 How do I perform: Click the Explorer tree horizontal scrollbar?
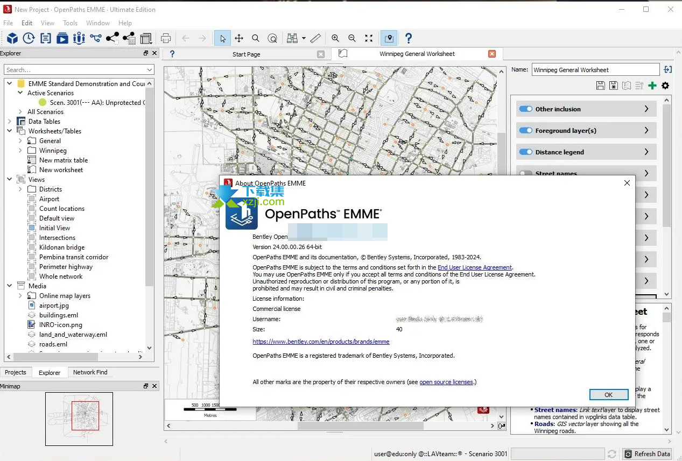coord(55,357)
